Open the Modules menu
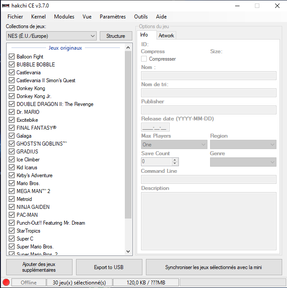Image resolution: width=287 pixels, height=288 pixels. 64,17
